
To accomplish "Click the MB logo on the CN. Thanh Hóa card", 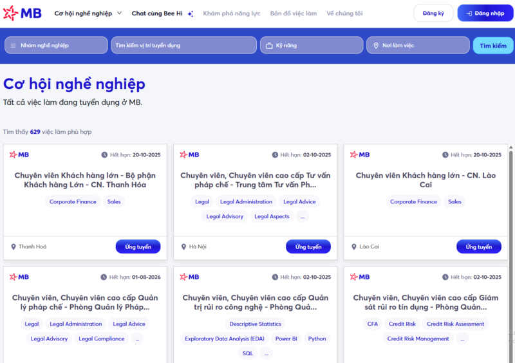I will 19,154.
